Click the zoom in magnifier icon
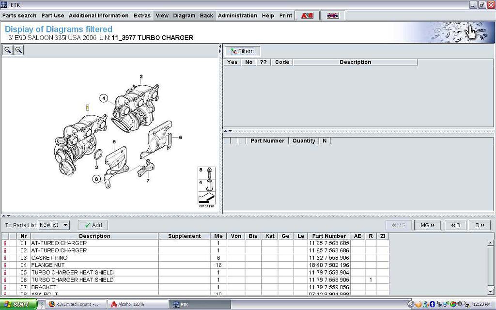Viewport: 496px width, 310px height. (x=8, y=50)
